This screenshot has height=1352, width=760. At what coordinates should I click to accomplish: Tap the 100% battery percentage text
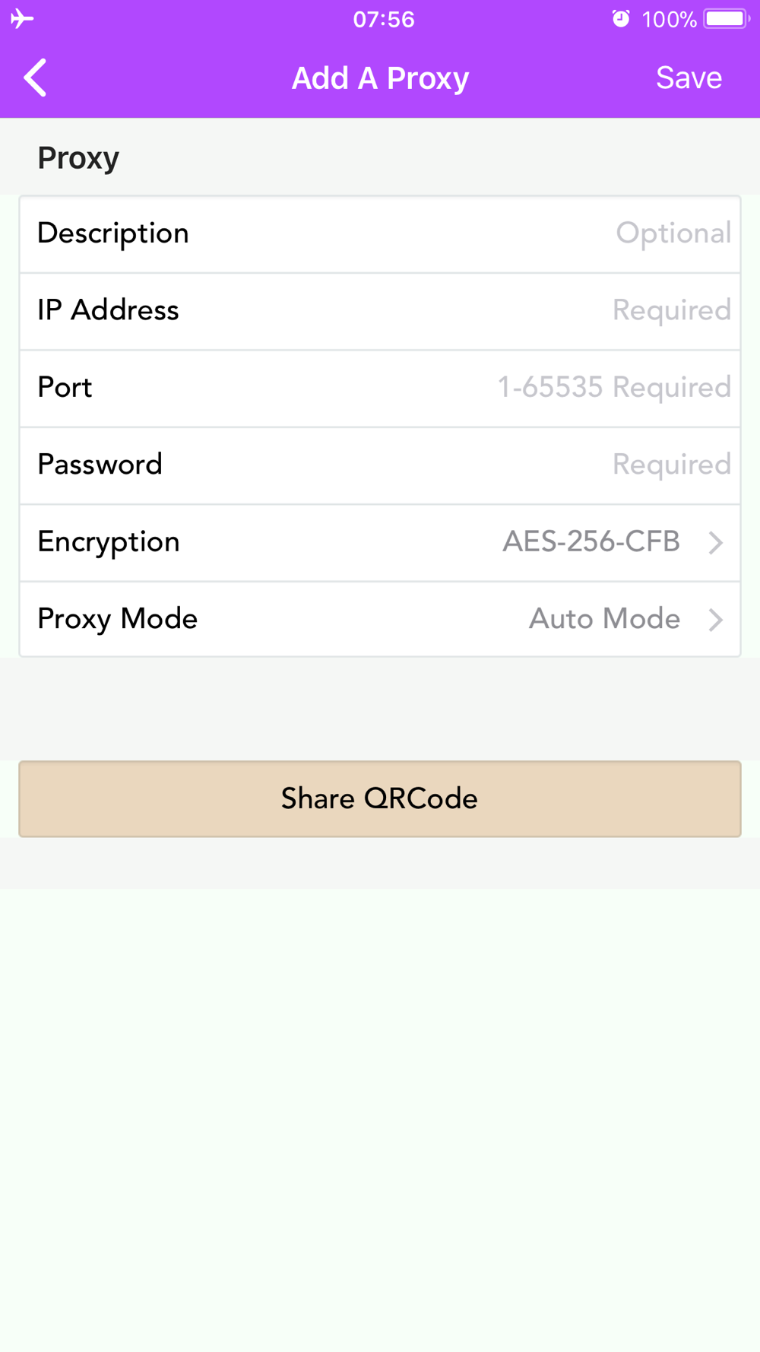670,19
